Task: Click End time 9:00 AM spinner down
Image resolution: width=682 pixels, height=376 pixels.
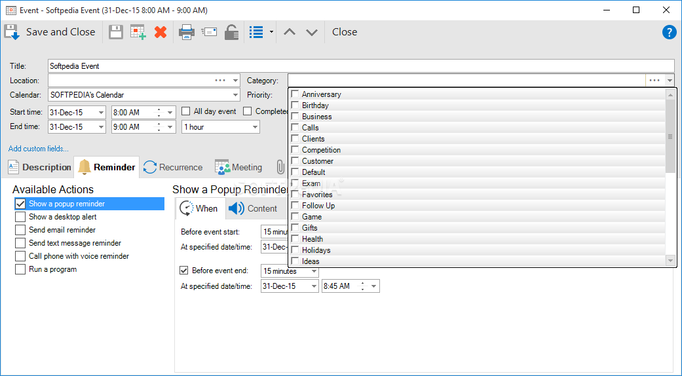Action: click(159, 130)
